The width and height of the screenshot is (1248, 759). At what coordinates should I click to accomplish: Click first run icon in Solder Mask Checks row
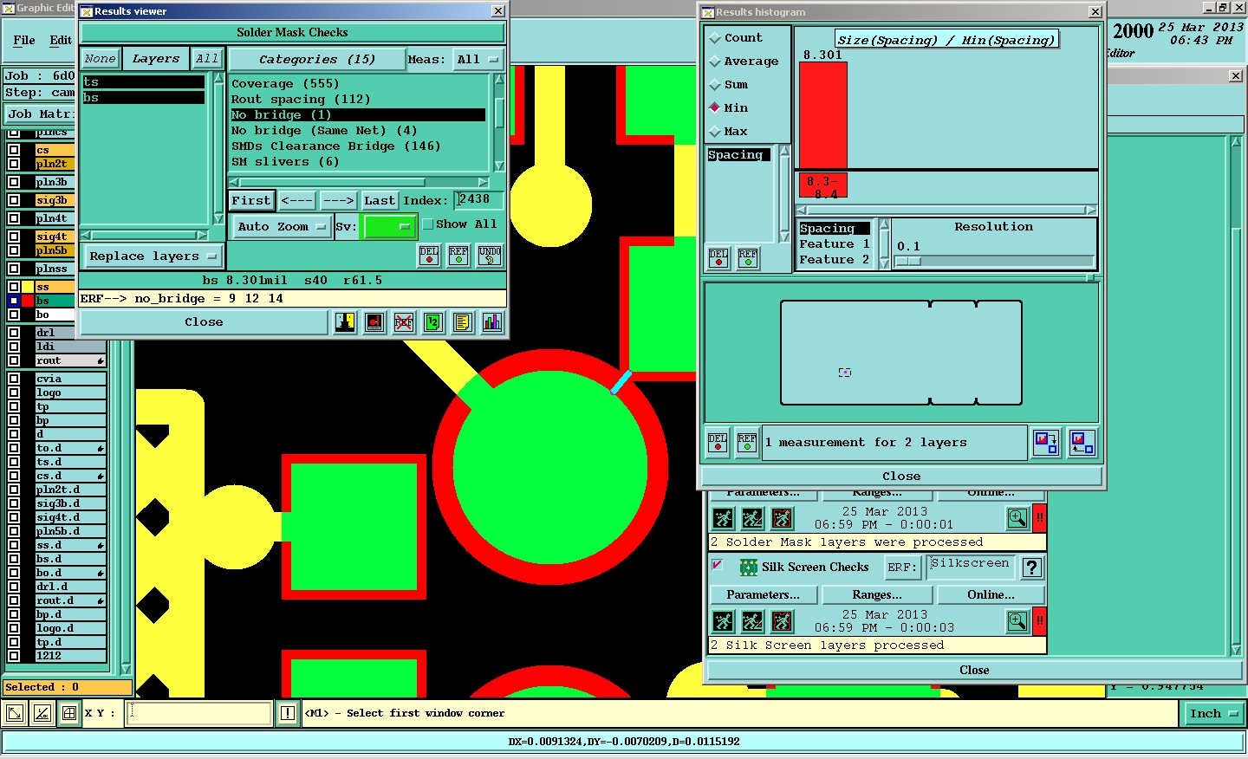(x=723, y=518)
